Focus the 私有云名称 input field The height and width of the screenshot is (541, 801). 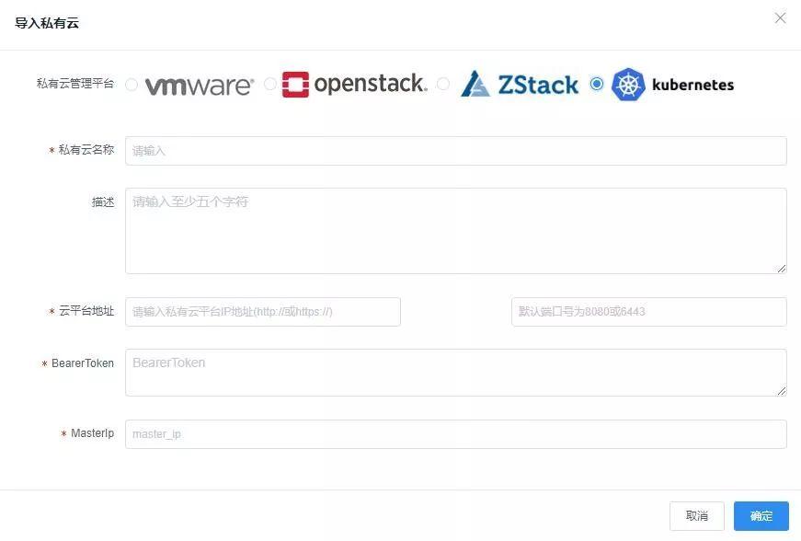[455, 151]
